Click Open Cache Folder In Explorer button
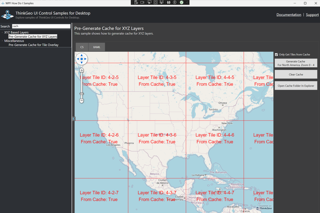The height and width of the screenshot is (213, 320). pyautogui.click(x=296, y=86)
